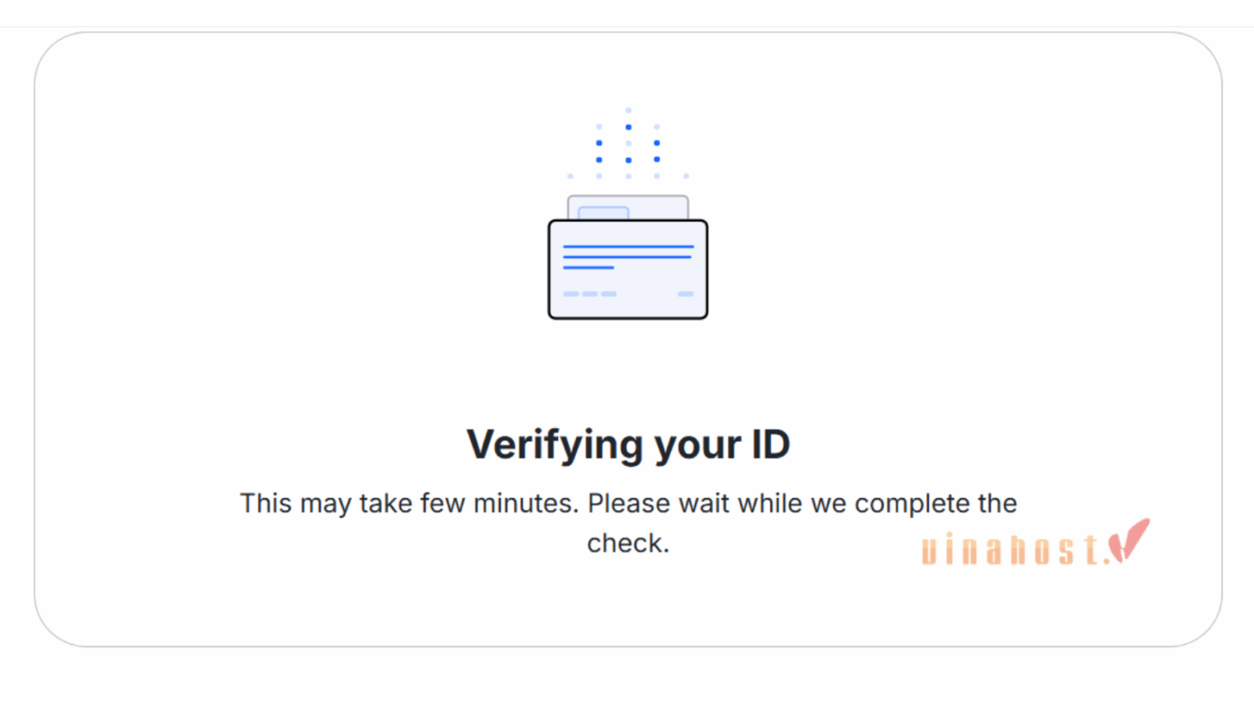1254x706 pixels.
Task: Click the "Verifying your ID" heading
Action: coord(628,444)
